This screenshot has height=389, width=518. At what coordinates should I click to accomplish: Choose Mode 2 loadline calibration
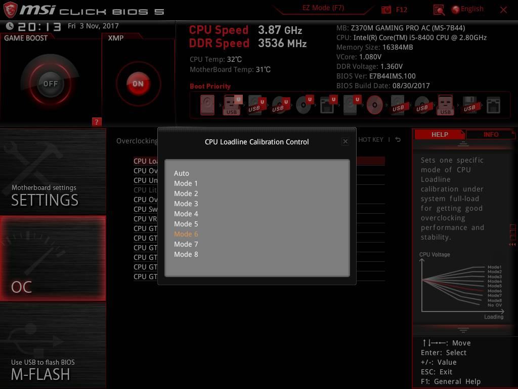click(x=186, y=193)
